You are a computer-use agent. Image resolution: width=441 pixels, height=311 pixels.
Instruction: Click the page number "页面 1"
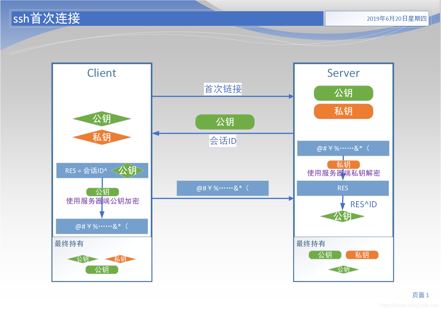click(x=421, y=295)
